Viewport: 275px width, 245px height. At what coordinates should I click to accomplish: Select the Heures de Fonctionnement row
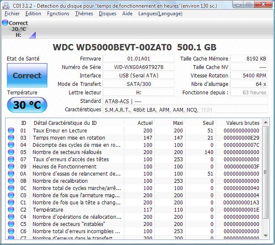tap(134, 166)
